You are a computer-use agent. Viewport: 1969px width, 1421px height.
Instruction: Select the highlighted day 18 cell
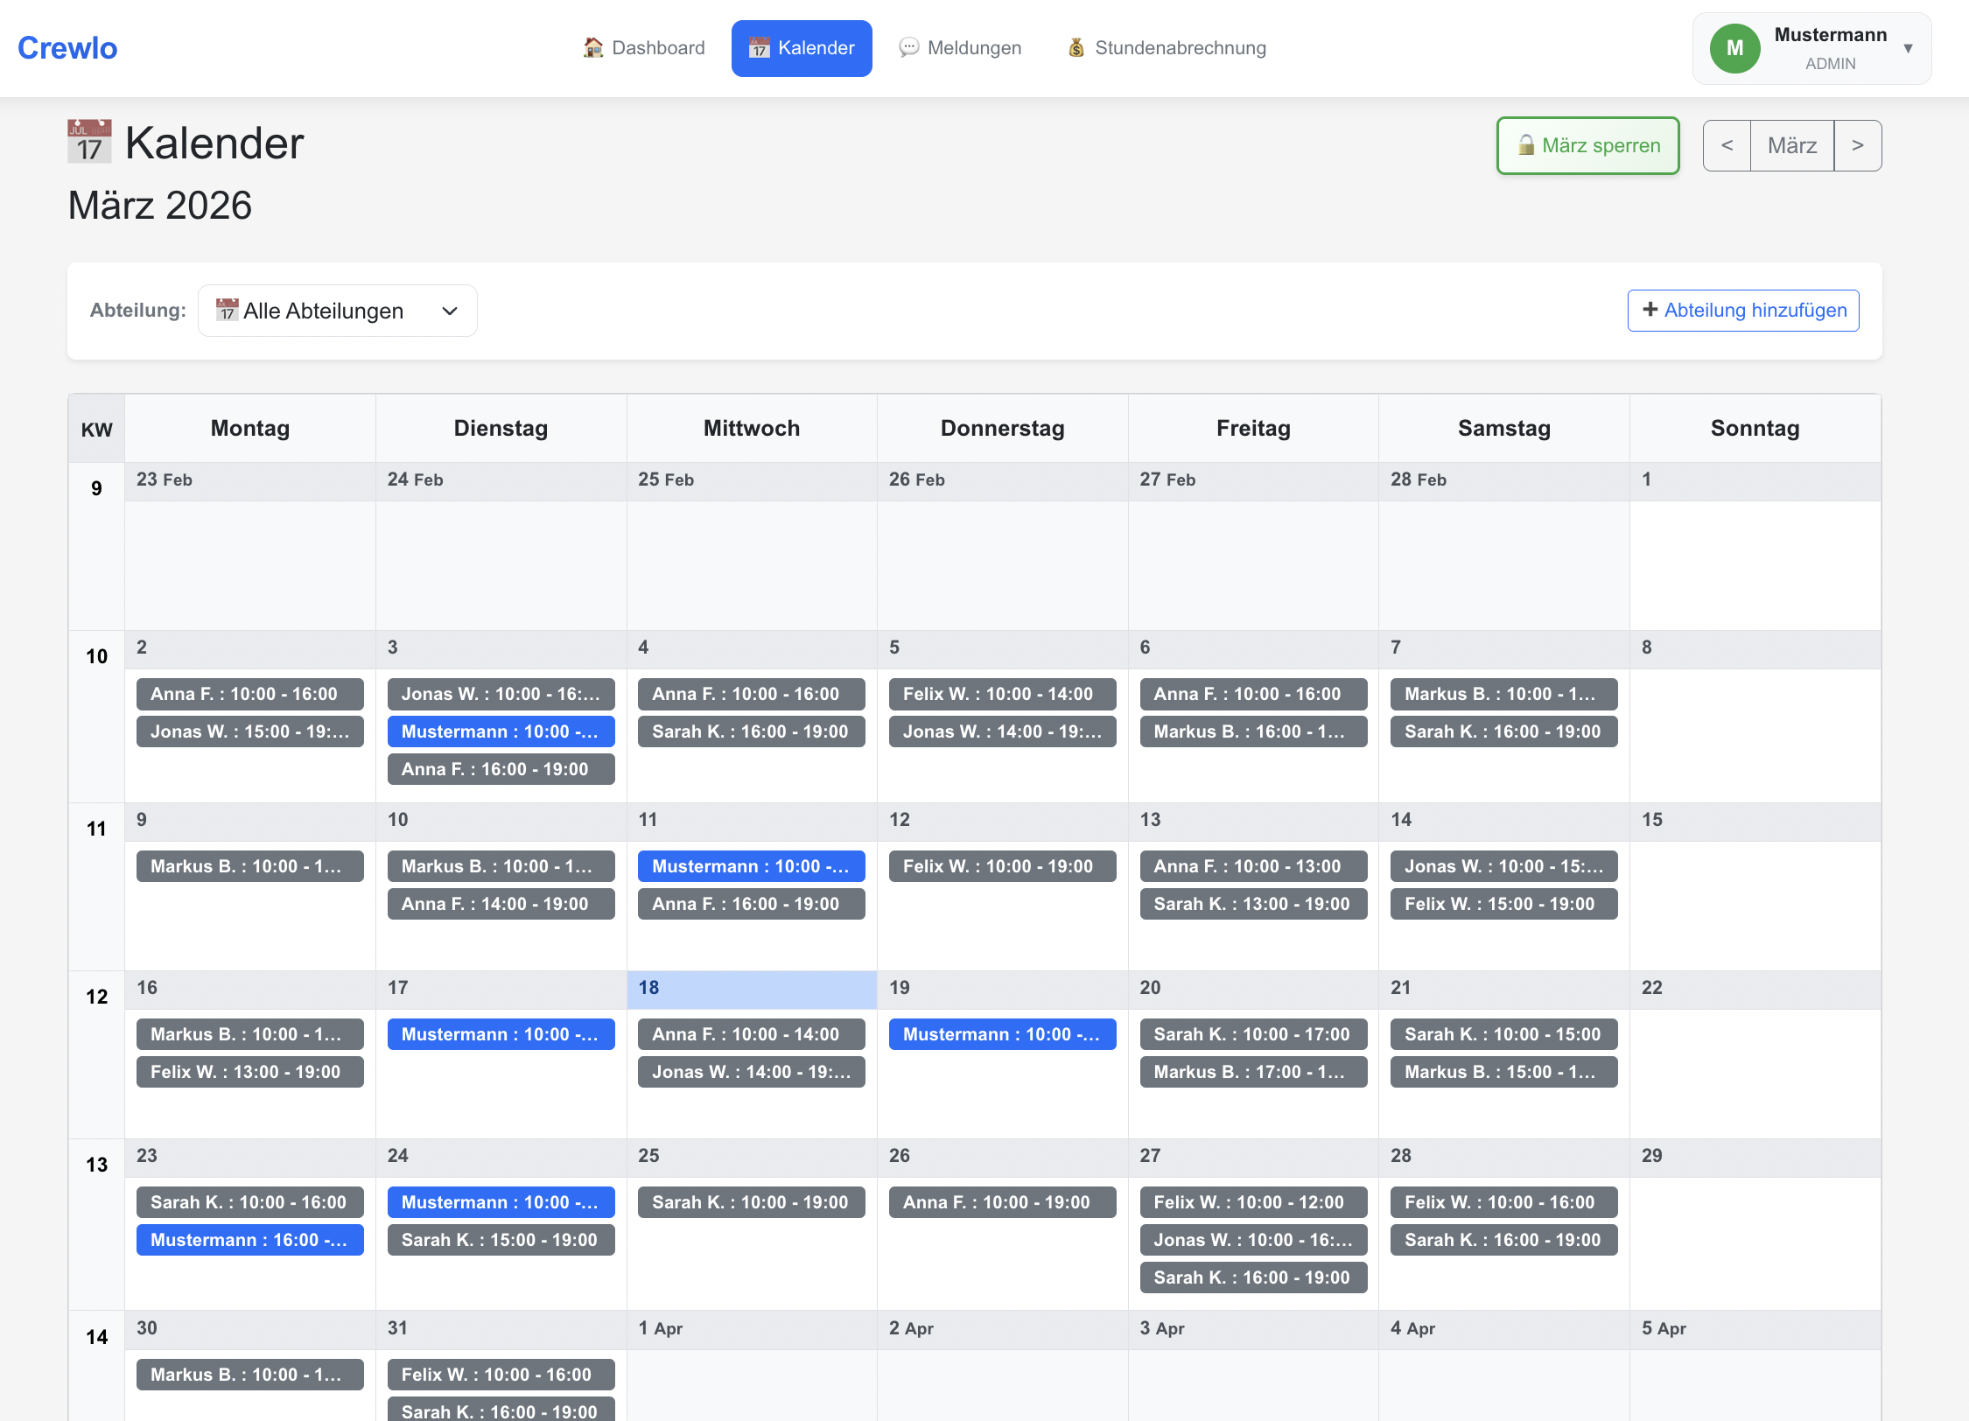tap(751, 989)
